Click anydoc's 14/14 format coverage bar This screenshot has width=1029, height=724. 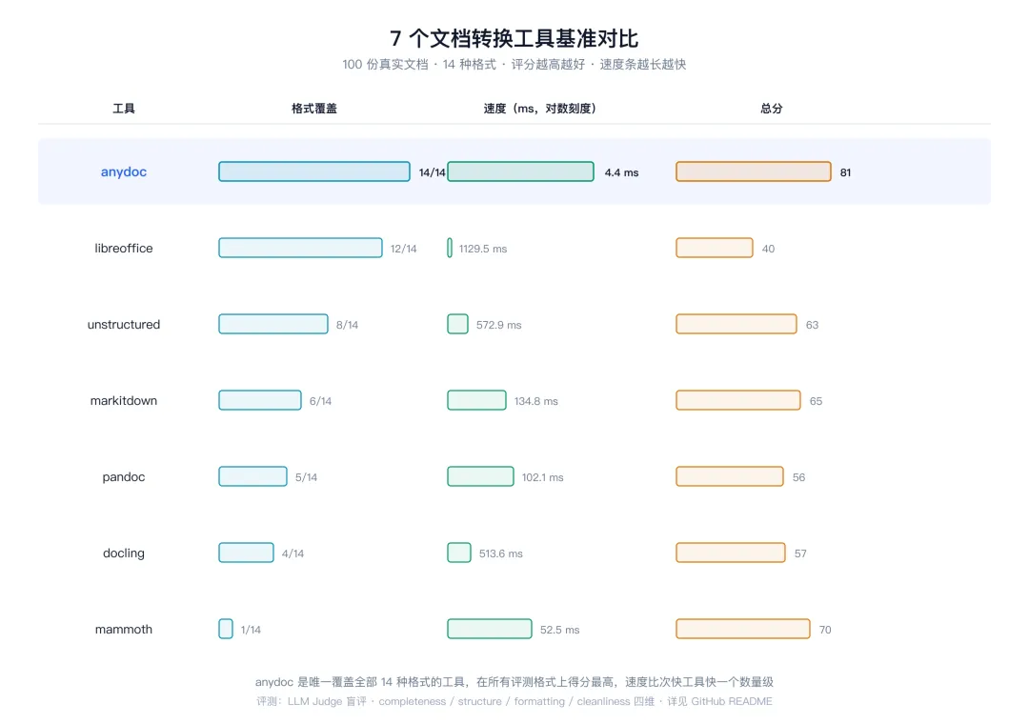314,171
